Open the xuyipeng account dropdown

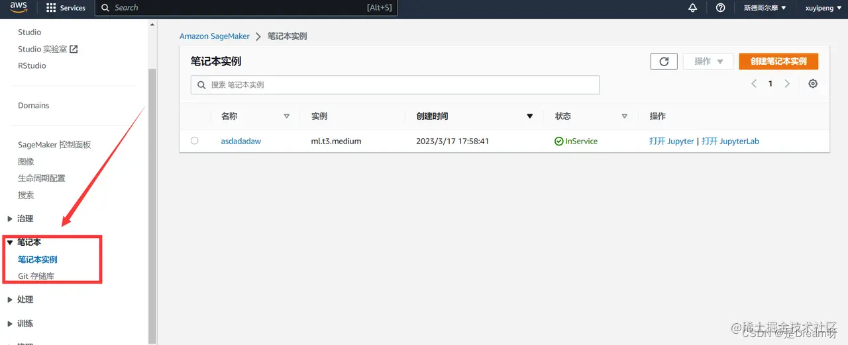(823, 8)
